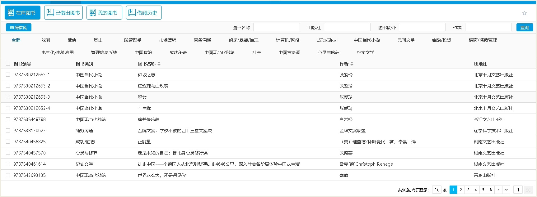Image resolution: width=537 pixels, height=197 pixels.
Task: Click the 图书名称 search field
Action: [276, 27]
